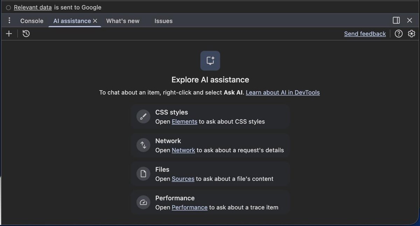Click the Files document icon

pyautogui.click(x=143, y=174)
